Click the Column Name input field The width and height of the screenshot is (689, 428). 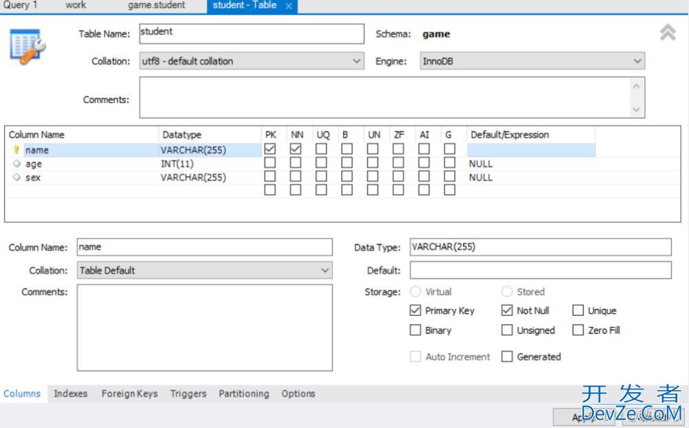click(x=205, y=247)
